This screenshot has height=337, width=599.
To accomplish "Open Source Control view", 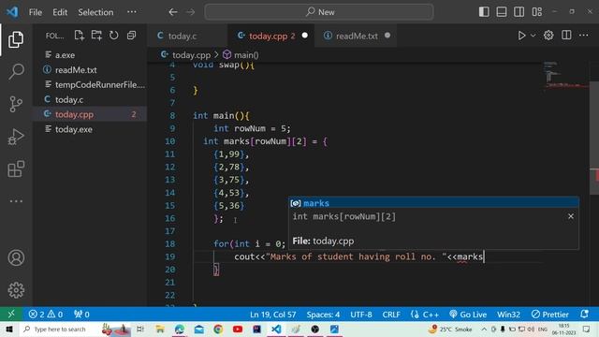I will 16,104.
